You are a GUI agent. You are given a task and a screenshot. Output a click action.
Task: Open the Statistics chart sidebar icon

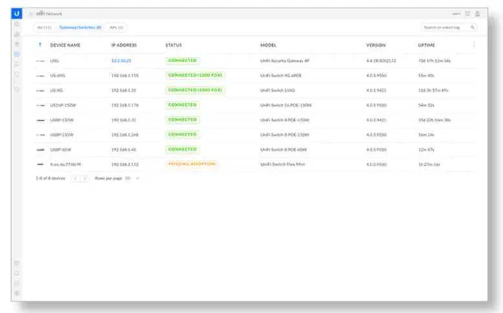pyautogui.click(x=17, y=34)
